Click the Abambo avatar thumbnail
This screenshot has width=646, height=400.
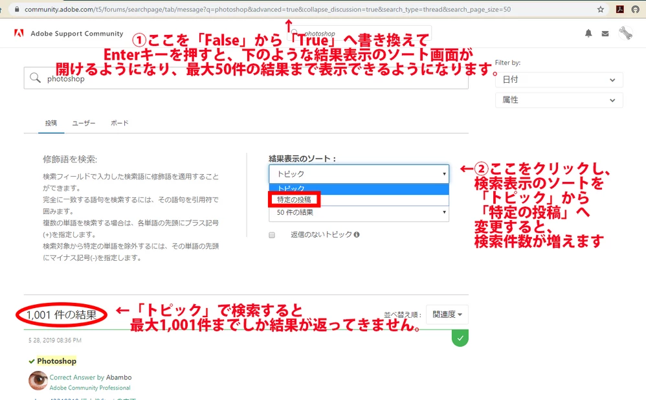point(38,381)
